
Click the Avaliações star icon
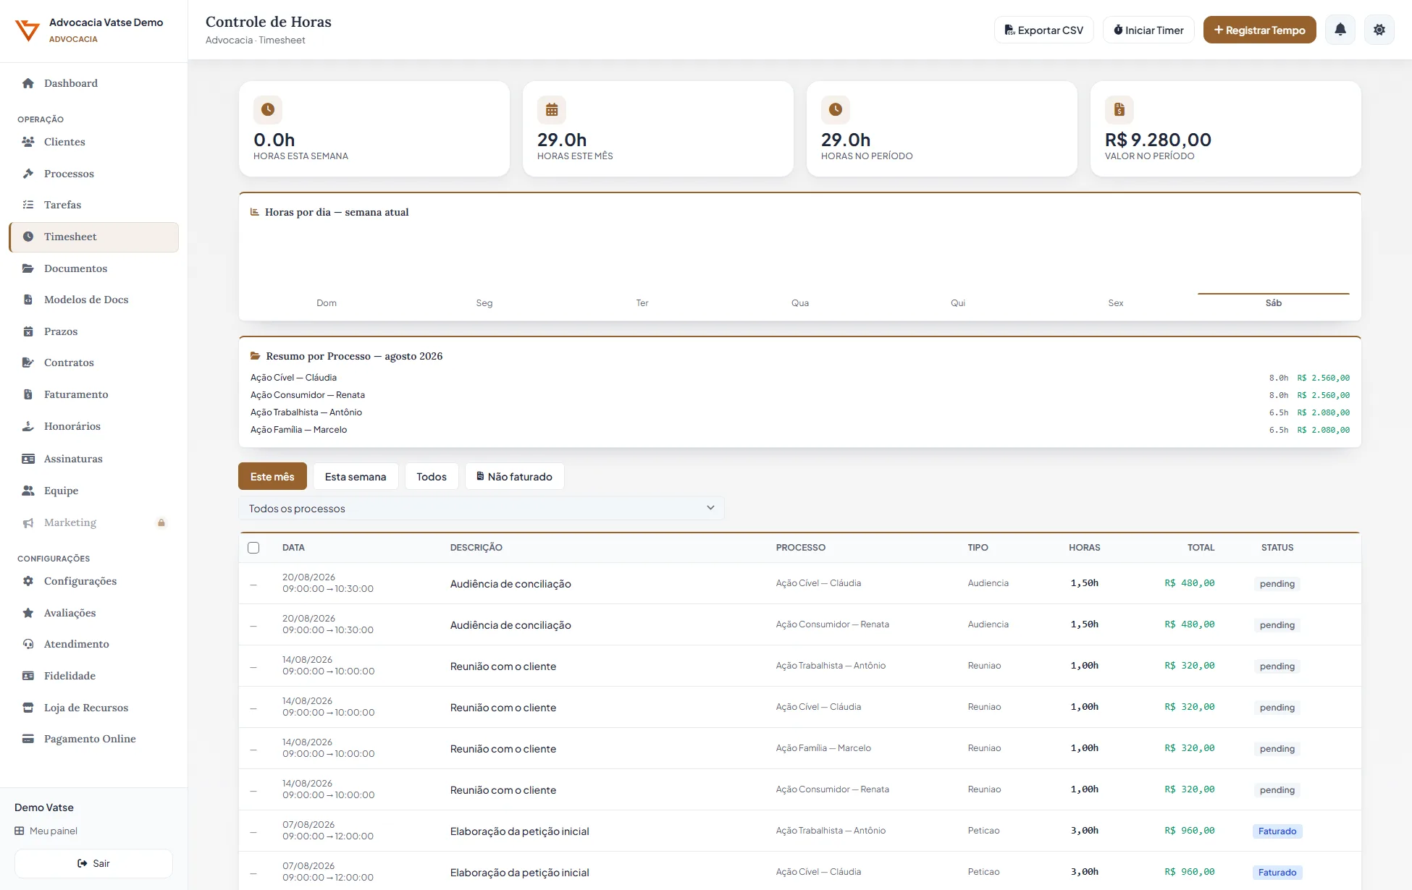tap(28, 613)
